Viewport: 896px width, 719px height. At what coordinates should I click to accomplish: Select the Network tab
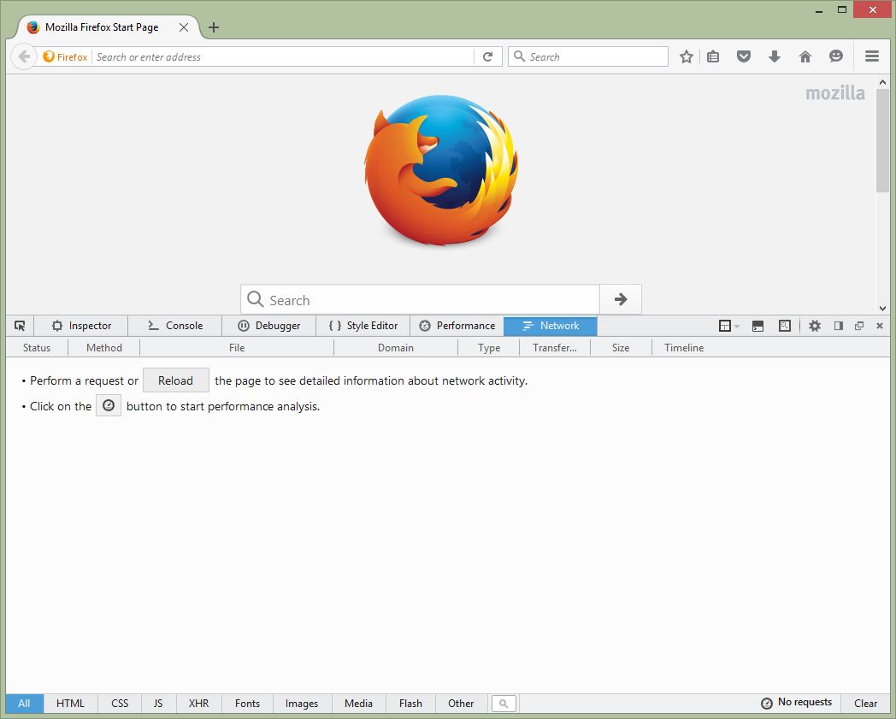point(551,326)
